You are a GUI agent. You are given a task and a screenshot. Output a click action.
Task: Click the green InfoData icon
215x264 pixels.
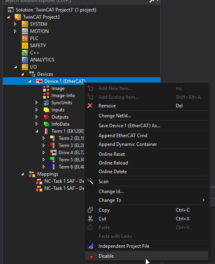tap(46, 124)
